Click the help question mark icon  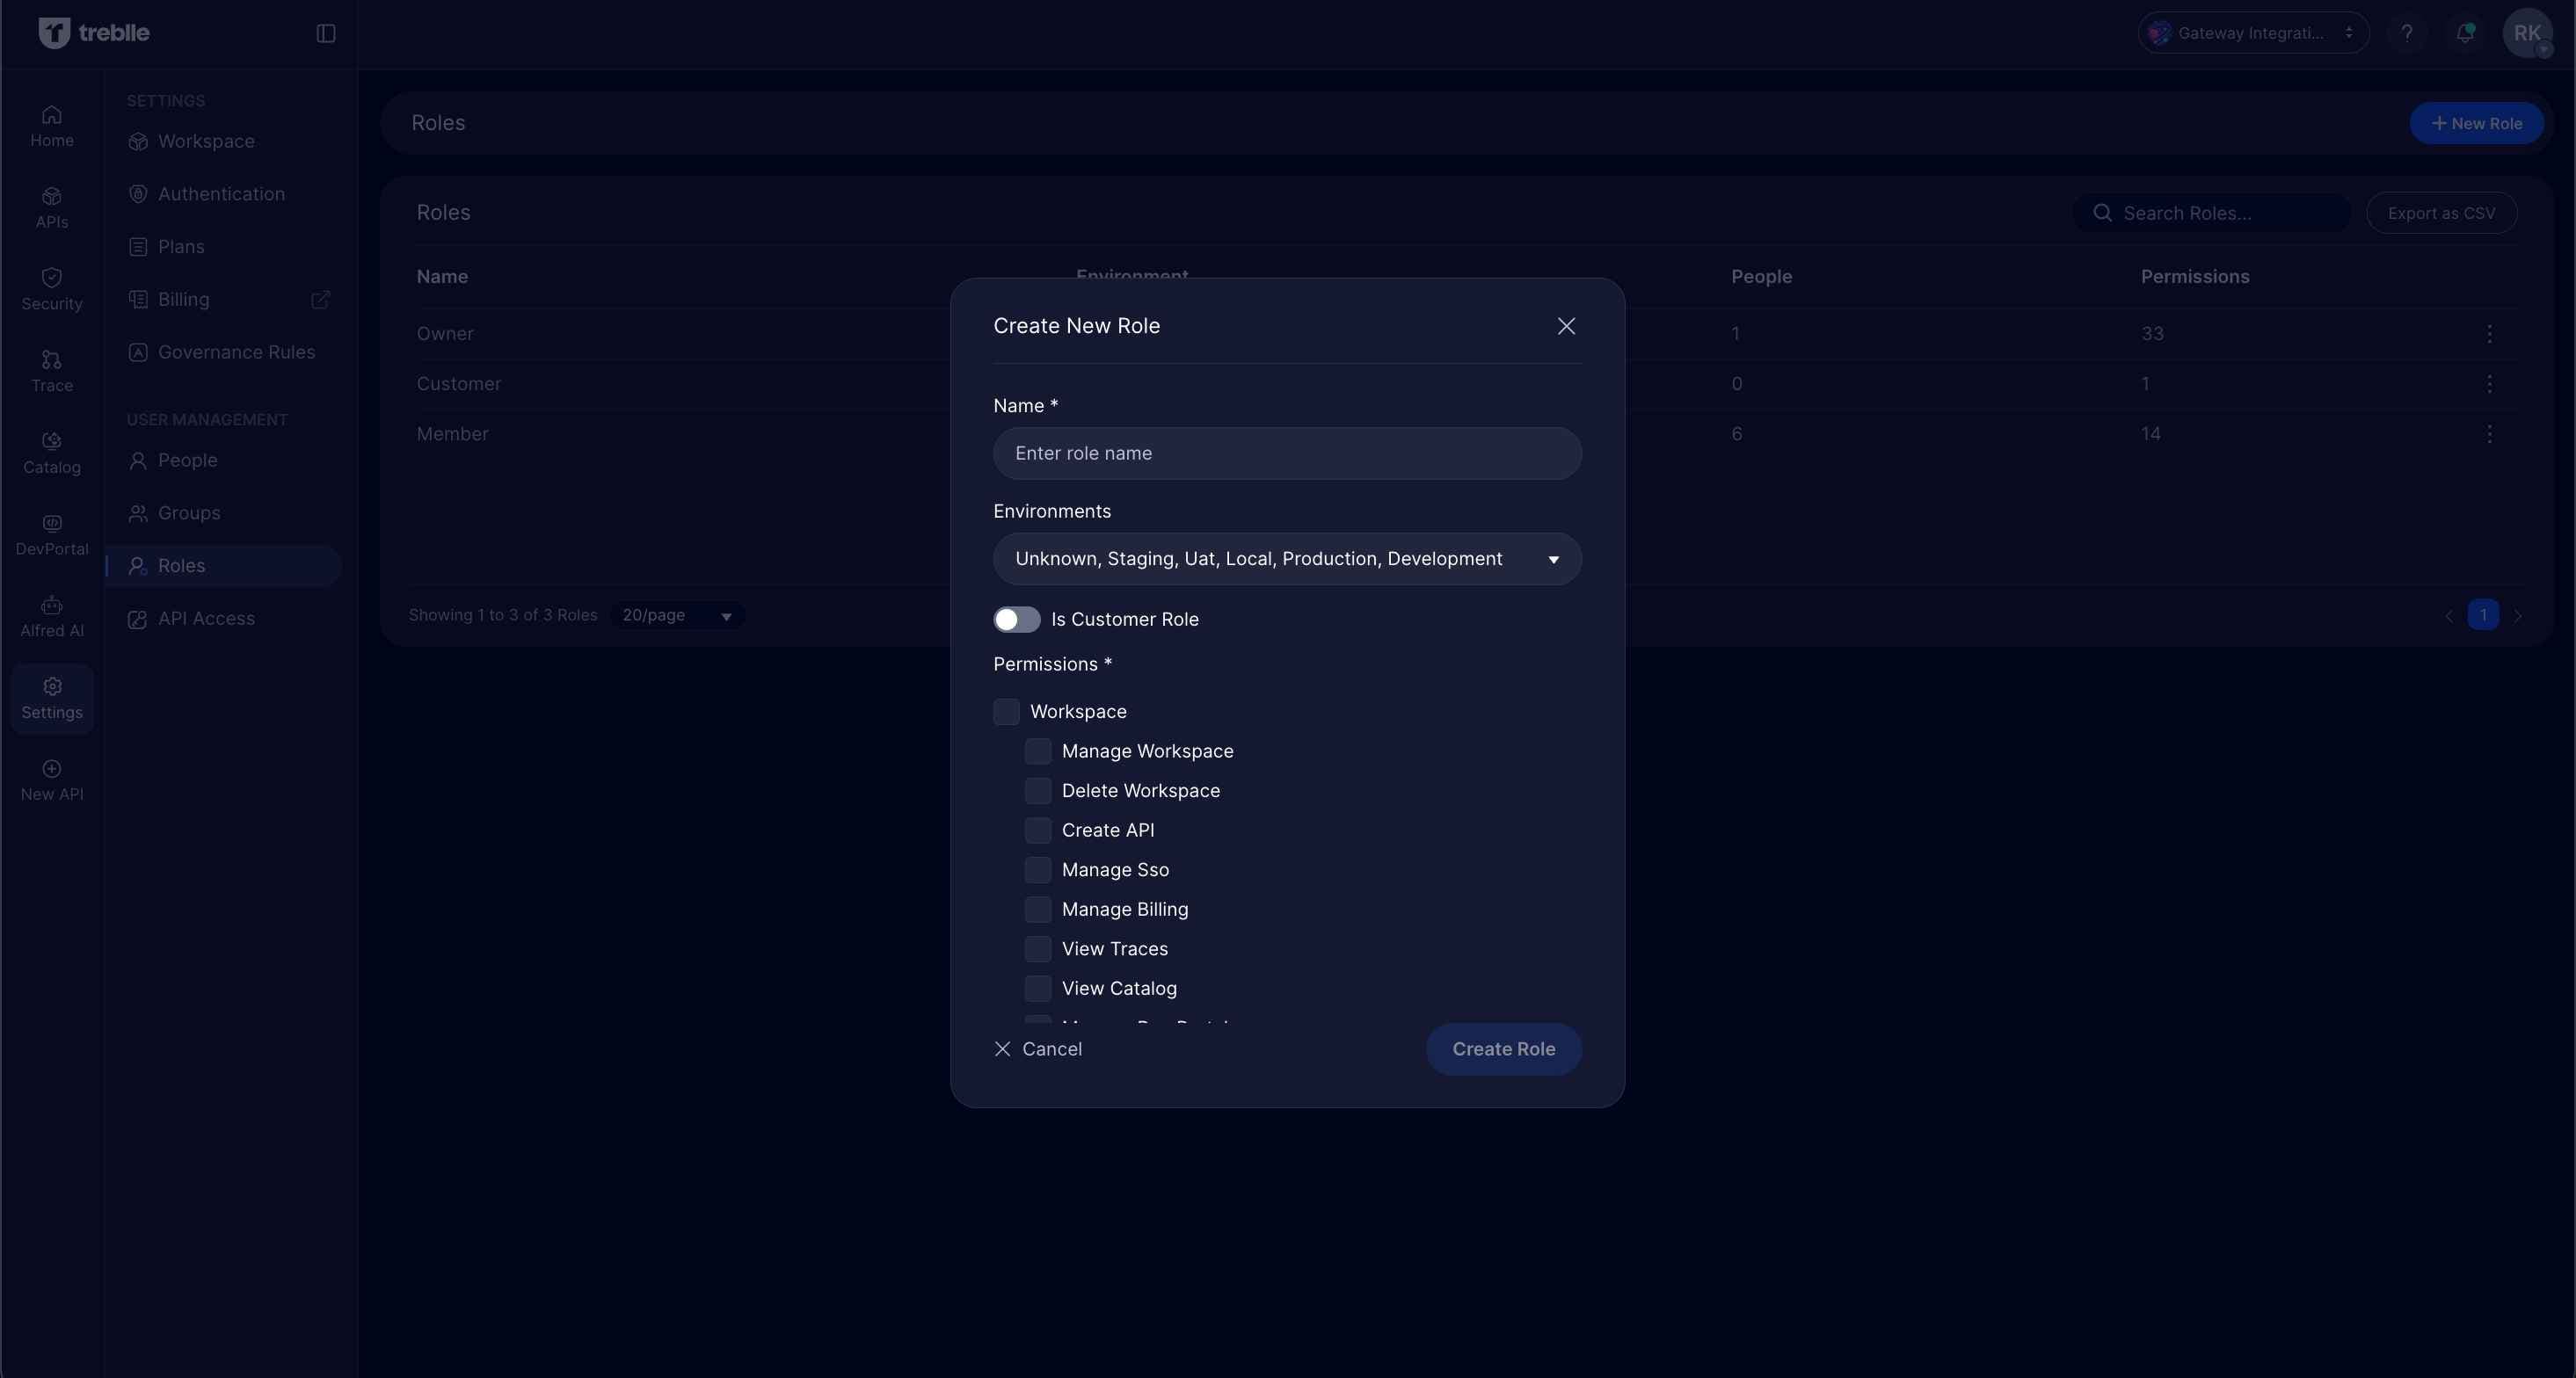(2407, 33)
